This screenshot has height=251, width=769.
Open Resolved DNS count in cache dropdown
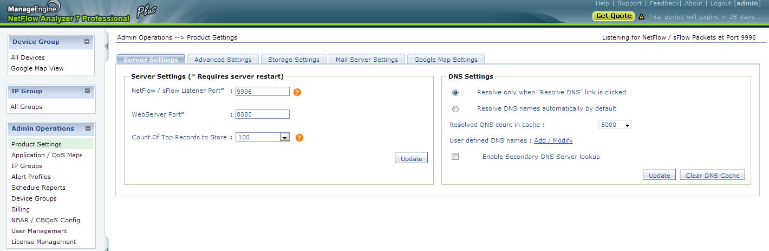click(x=615, y=125)
